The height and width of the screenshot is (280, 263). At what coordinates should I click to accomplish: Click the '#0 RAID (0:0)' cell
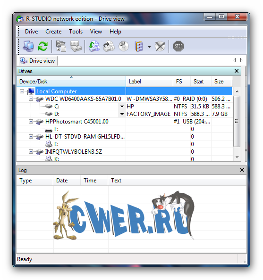(190, 99)
